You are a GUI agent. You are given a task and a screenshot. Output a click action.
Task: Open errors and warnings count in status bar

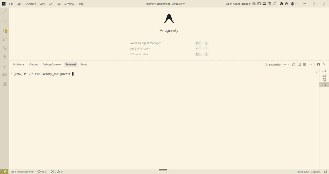(57, 172)
